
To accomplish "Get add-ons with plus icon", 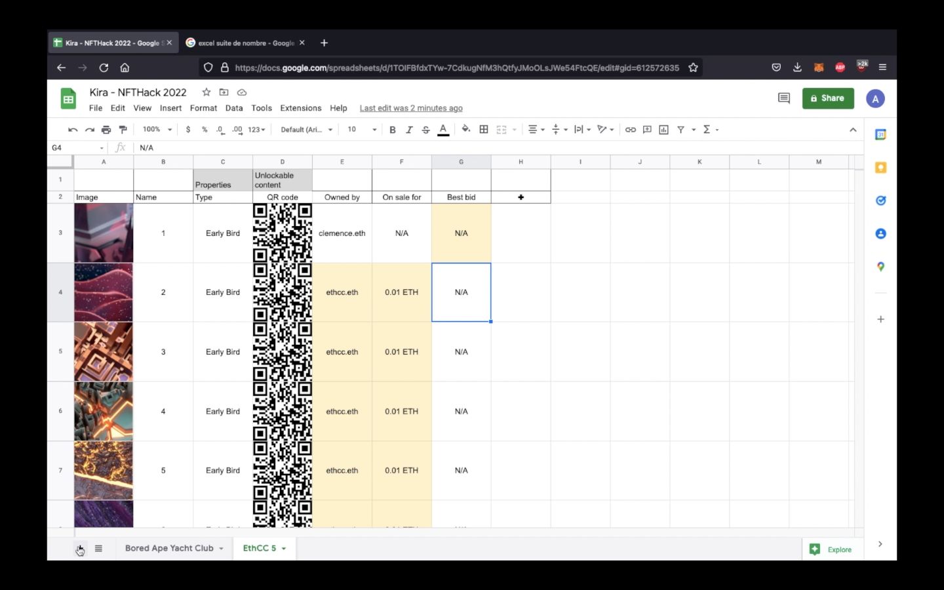I will coord(880,319).
